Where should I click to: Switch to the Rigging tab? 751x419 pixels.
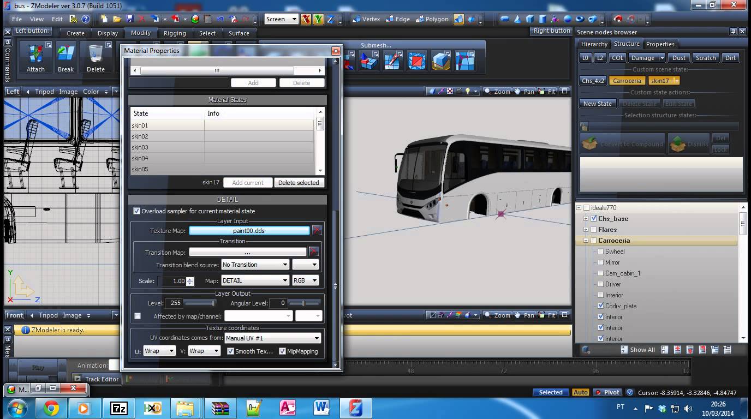[x=175, y=33]
